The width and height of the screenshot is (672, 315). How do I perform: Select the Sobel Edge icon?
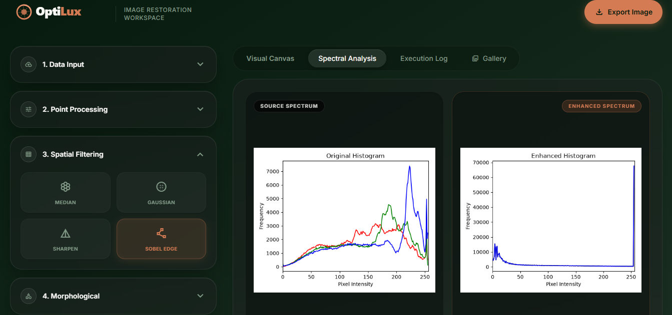pos(161,233)
